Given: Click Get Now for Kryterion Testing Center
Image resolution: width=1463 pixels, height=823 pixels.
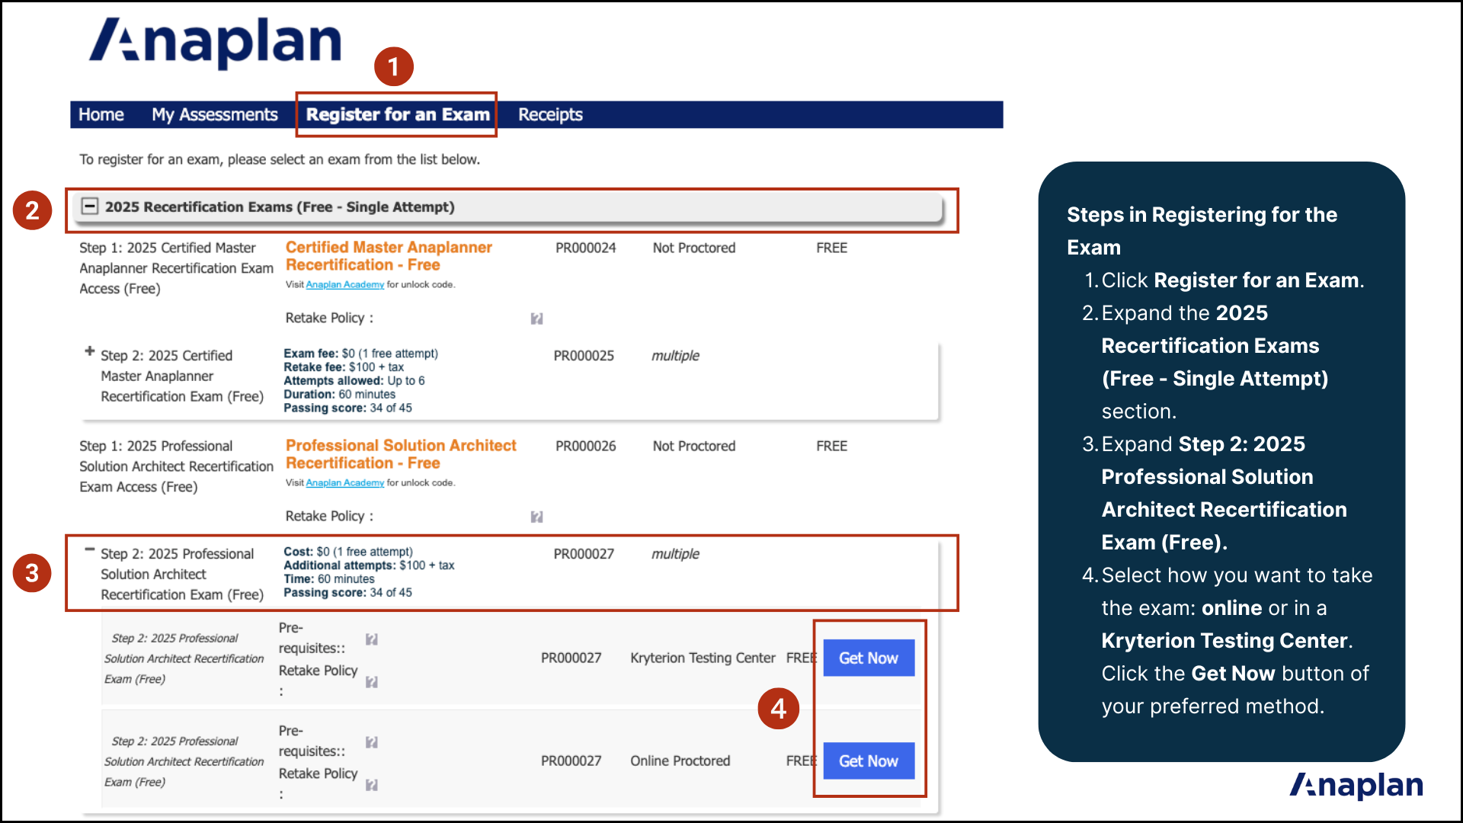Looking at the screenshot, I should (869, 658).
